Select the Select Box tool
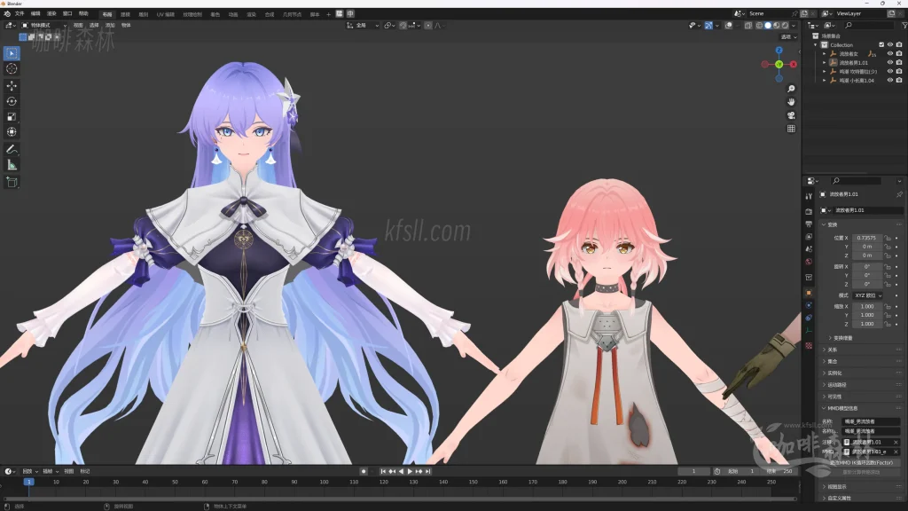 [12, 53]
